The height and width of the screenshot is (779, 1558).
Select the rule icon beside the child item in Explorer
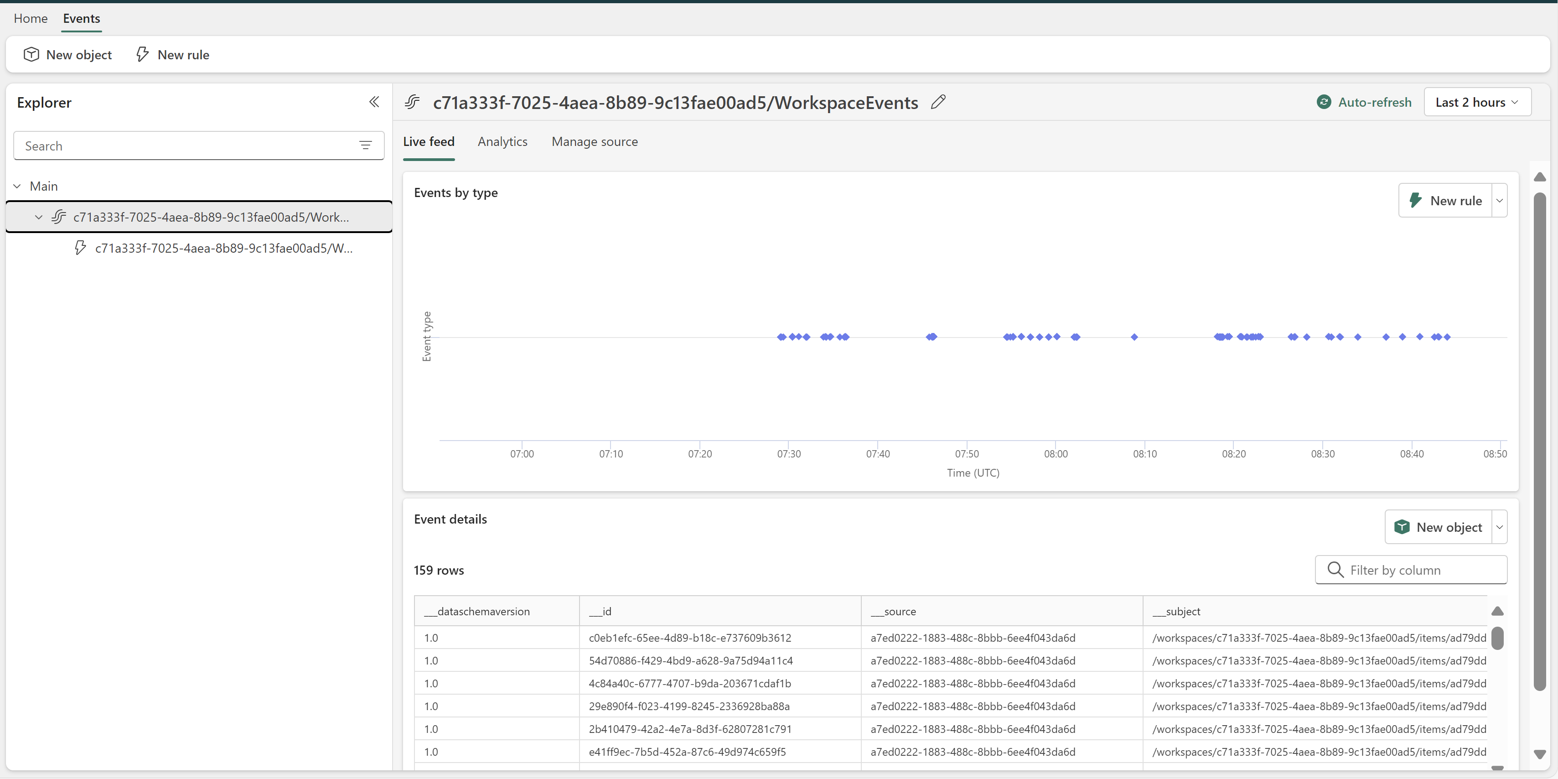pyautogui.click(x=80, y=247)
